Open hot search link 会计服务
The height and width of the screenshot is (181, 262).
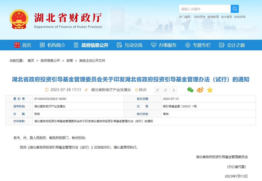[x=226, y=17]
